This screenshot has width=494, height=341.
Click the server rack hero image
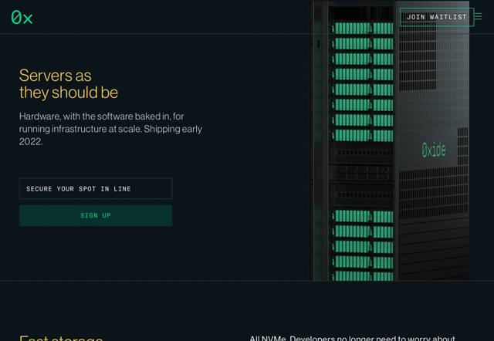(390, 139)
